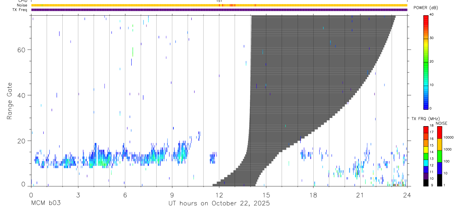Image resolution: width=458 pixels, height=211 pixels.
Task: Click the purple 10-11 MHz frequency swatch
Action: [x=426, y=176]
